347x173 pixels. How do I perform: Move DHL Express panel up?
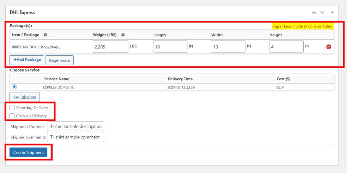[x=314, y=13]
